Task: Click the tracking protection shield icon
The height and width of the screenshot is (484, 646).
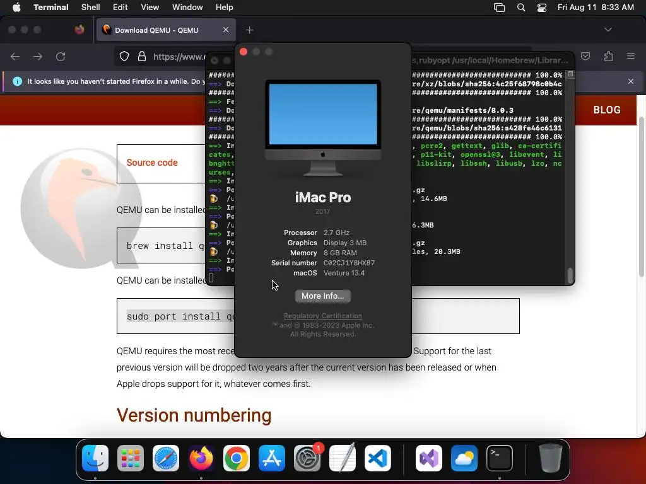Action: pyautogui.click(x=124, y=56)
